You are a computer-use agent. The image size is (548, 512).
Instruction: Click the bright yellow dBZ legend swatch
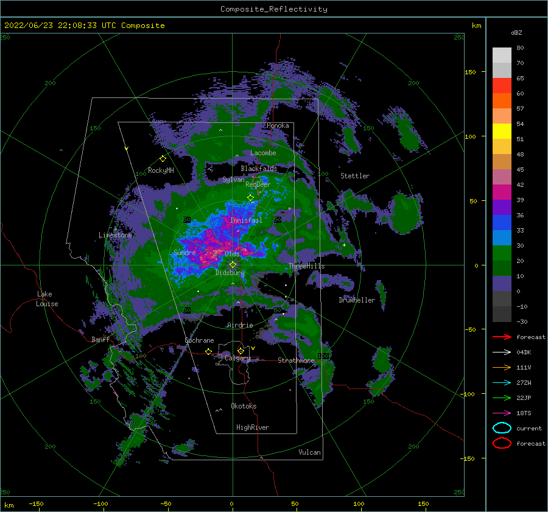coord(502,131)
